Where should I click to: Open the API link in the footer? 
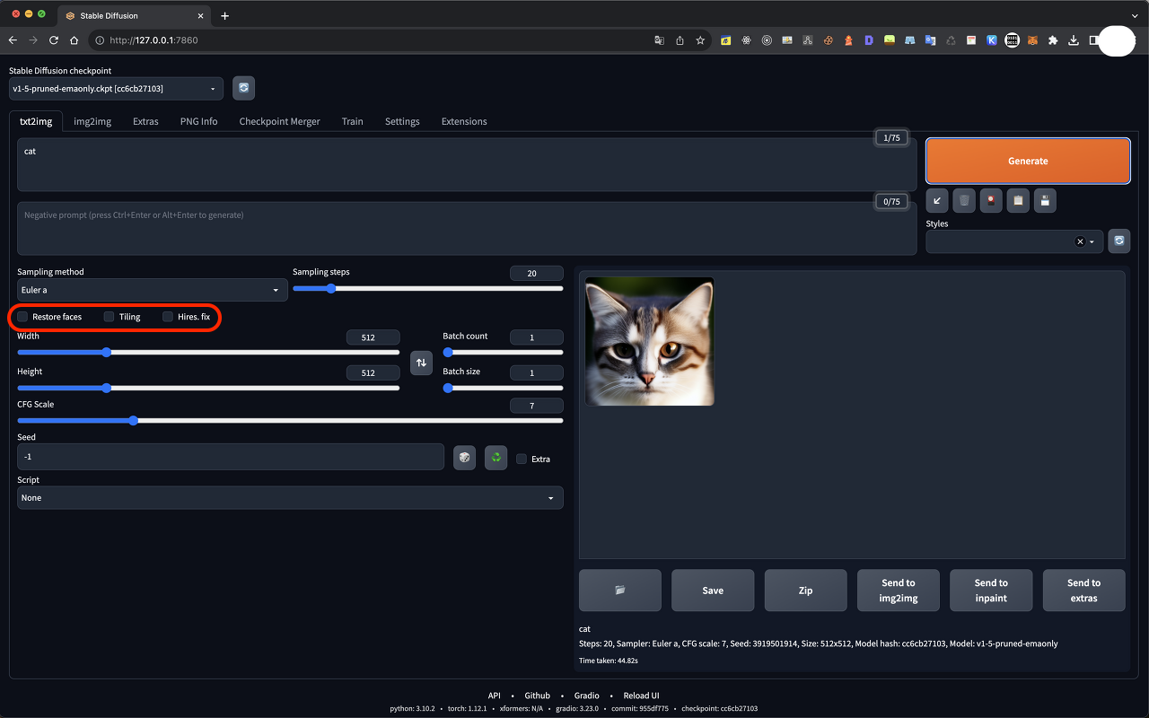(x=495, y=696)
